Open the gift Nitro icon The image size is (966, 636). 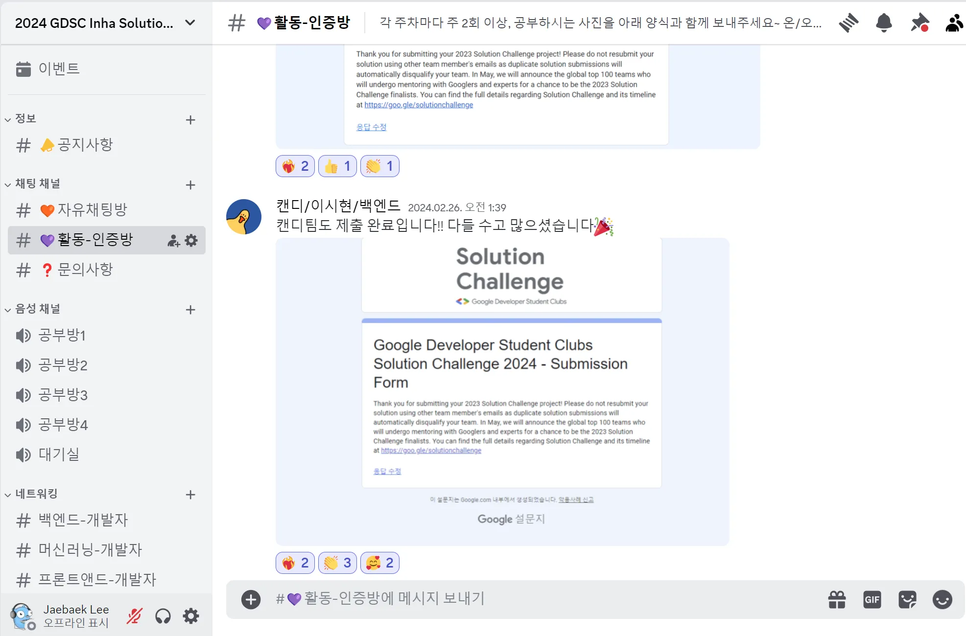coord(837,599)
